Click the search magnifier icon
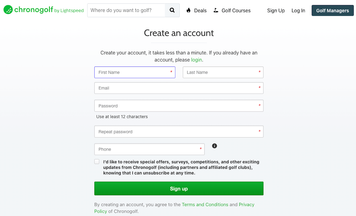 pyautogui.click(x=172, y=10)
